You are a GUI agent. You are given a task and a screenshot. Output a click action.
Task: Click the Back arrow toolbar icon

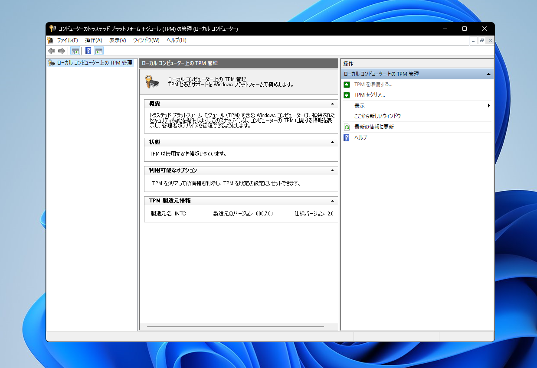click(52, 51)
